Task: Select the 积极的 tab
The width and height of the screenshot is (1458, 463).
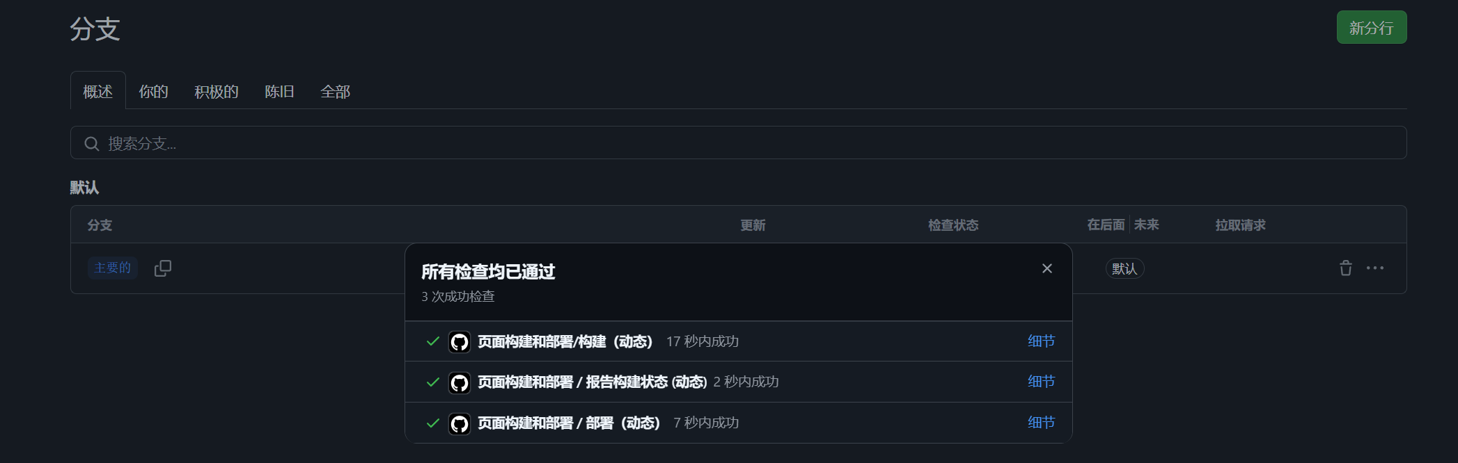Action: (x=215, y=91)
